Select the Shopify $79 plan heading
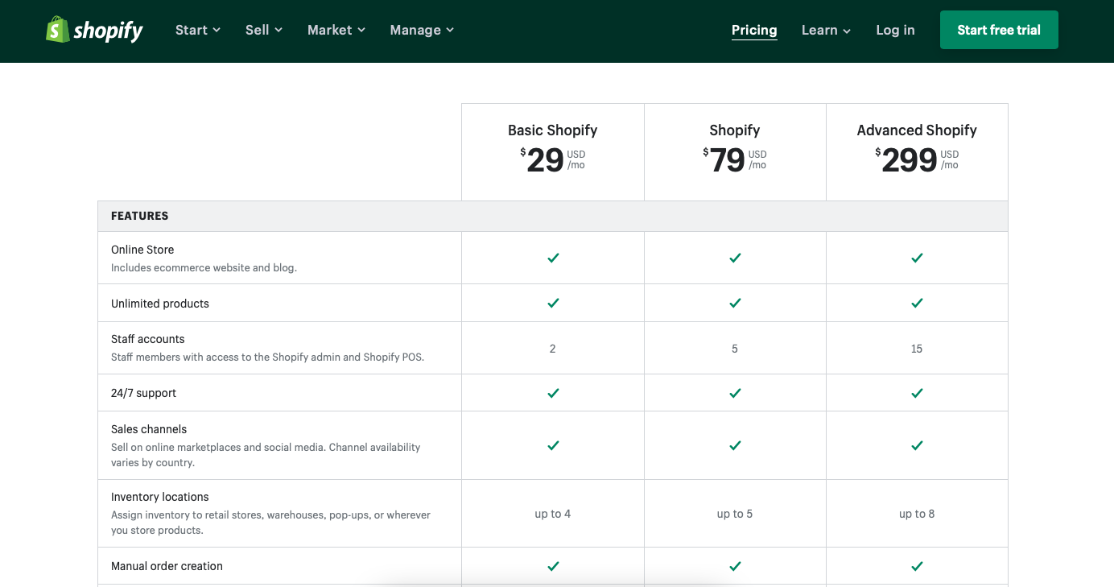 (x=734, y=130)
